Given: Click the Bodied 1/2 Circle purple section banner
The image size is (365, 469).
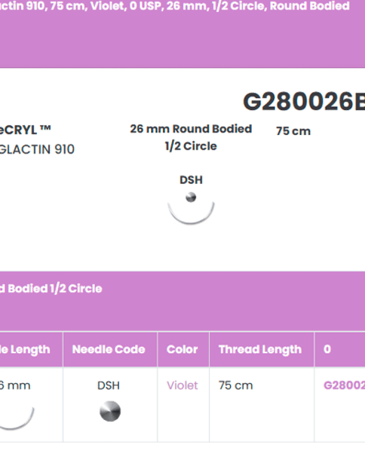Looking at the screenshot, I should (182, 301).
